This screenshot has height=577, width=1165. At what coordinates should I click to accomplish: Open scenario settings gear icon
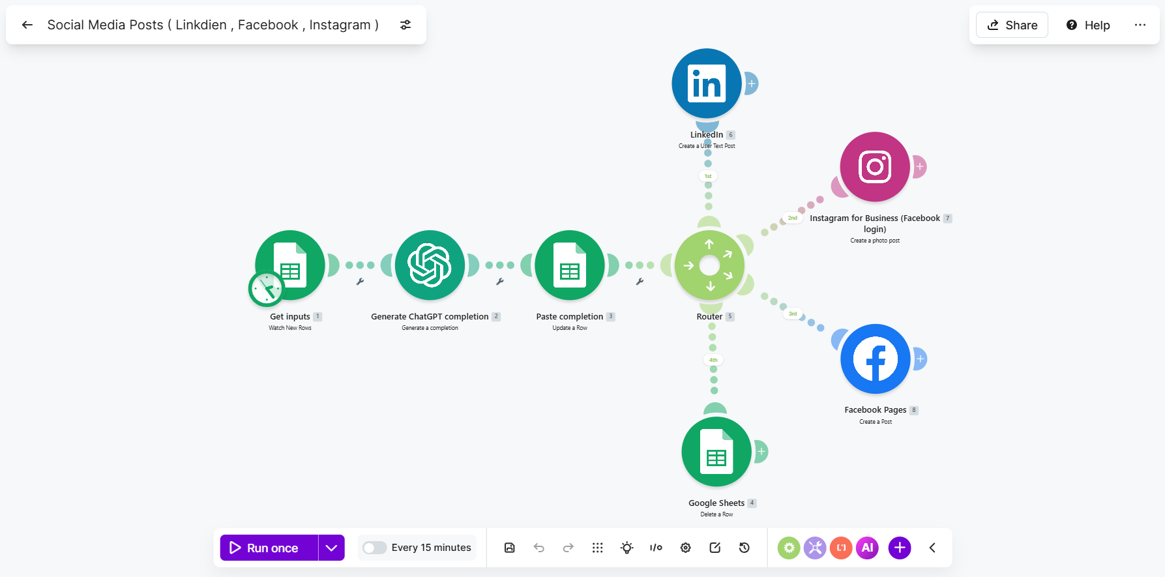pyautogui.click(x=686, y=548)
